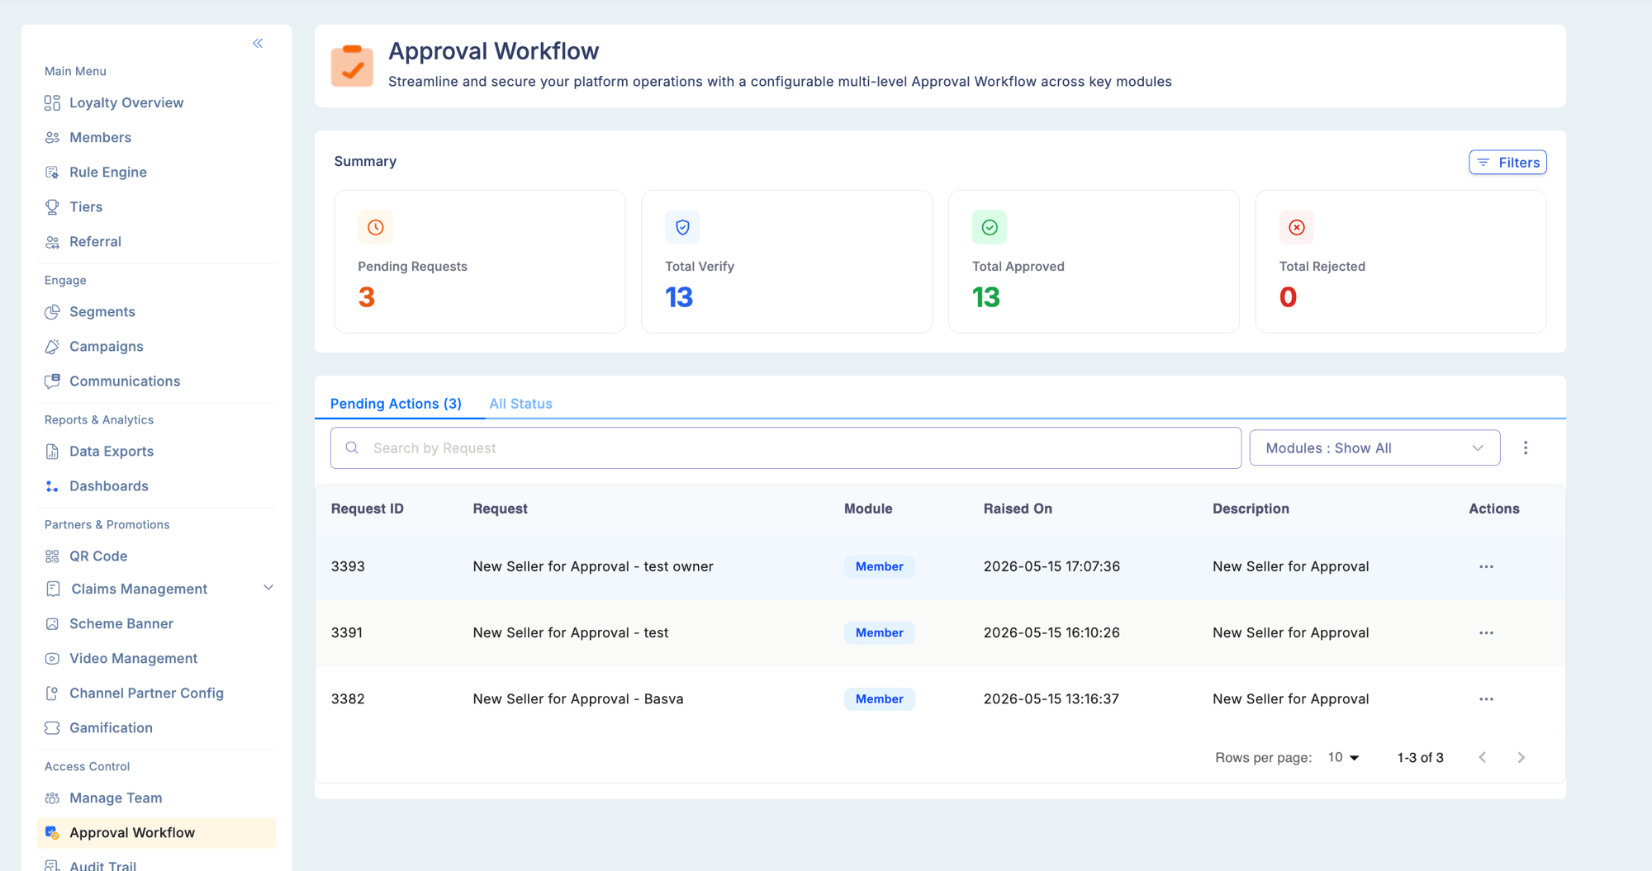Click the Request ID column header
1652x871 pixels.
pos(368,509)
